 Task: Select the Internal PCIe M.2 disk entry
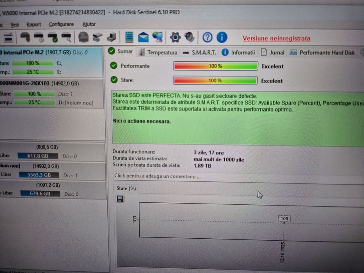point(51,62)
